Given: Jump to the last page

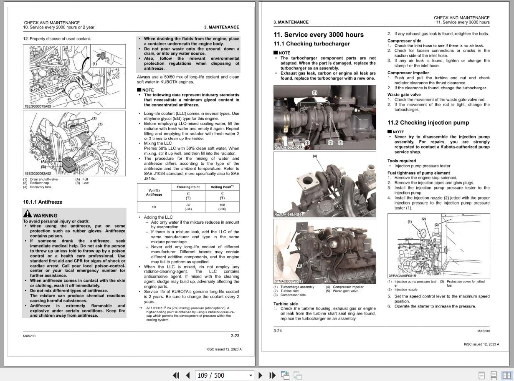Looking at the screenshot, I should 273,375.
